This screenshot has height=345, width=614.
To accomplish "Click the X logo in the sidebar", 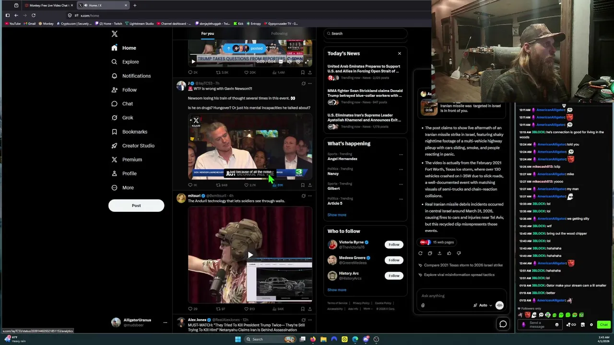I will click(x=114, y=34).
